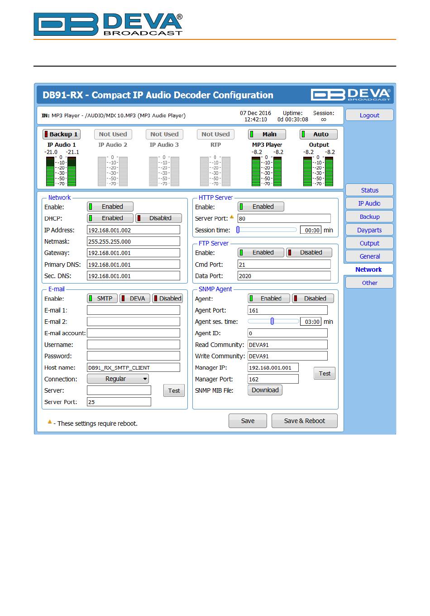Click the SNMP Manager Test button
Image resolution: width=430 pixels, height=616 pixels.
coord(325,373)
